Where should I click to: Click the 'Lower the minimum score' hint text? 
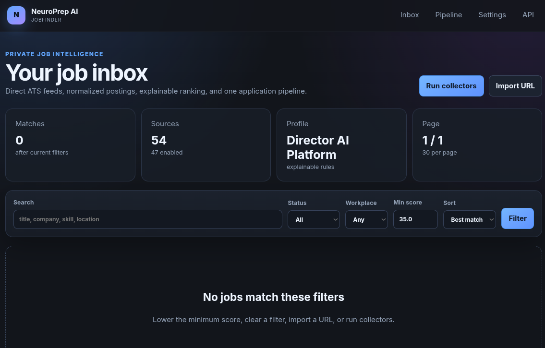pos(274,320)
